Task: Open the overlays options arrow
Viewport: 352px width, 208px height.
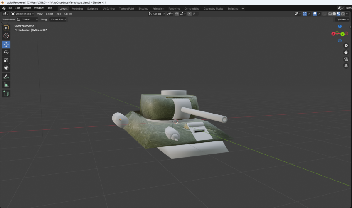Action: (x=319, y=14)
